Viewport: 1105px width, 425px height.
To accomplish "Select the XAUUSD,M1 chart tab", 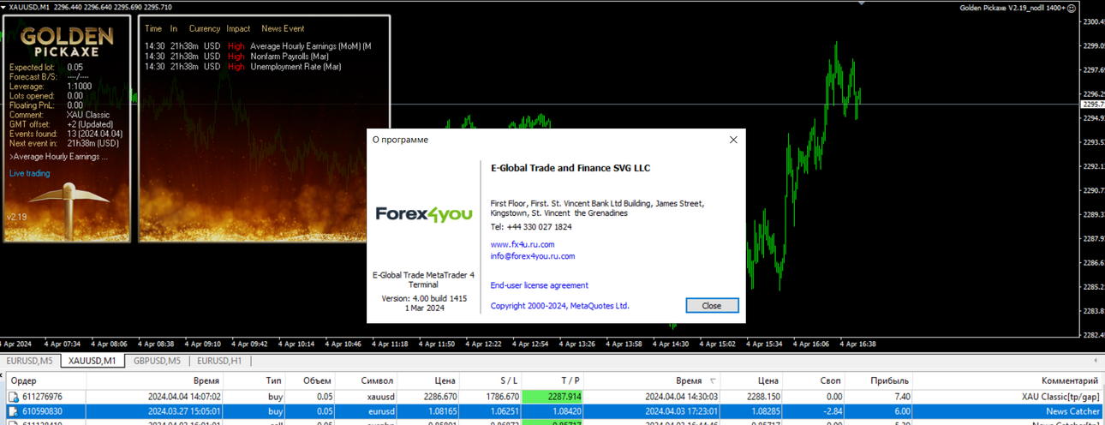I will 93,361.
